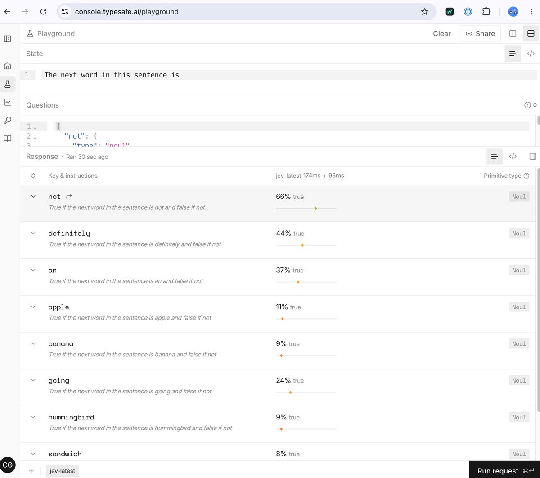
Task: Collapse the definitely response row
Action: pyautogui.click(x=33, y=233)
